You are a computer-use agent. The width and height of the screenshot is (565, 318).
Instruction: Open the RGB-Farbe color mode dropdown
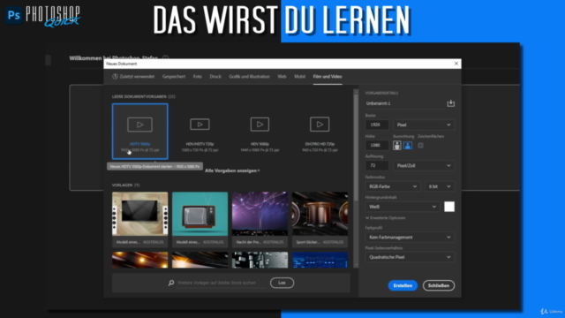[x=393, y=186]
